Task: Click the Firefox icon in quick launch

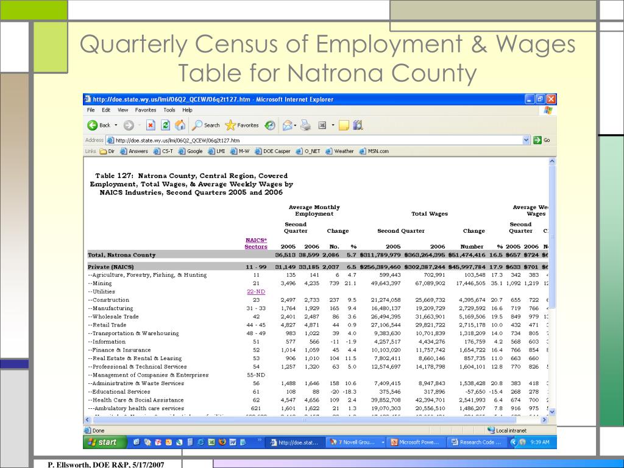Action: (222, 442)
